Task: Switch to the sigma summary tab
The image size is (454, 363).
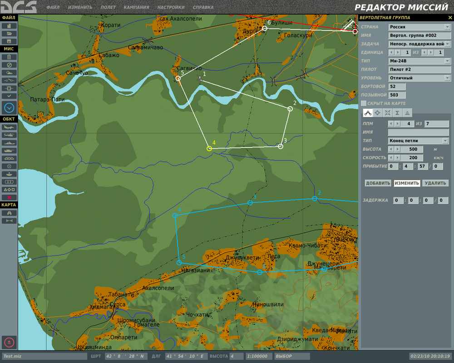Action: click(x=397, y=113)
